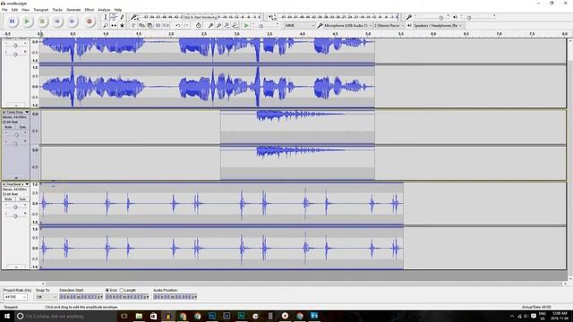Collapse the Coins Drop track using bottom arrow
The height and width of the screenshot is (322, 573).
coord(16,178)
